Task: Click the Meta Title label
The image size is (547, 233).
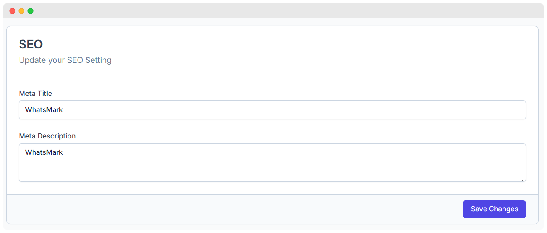Action: click(x=35, y=94)
